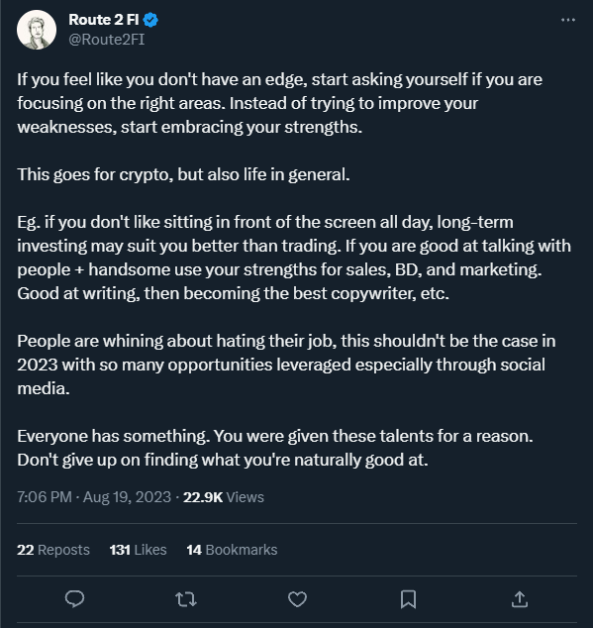Click the @Route2FI handle
The image size is (593, 628).
coord(107,40)
